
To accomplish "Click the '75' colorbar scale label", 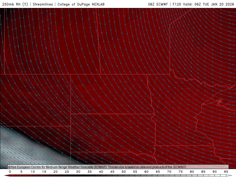I will [x=181, y=172].
